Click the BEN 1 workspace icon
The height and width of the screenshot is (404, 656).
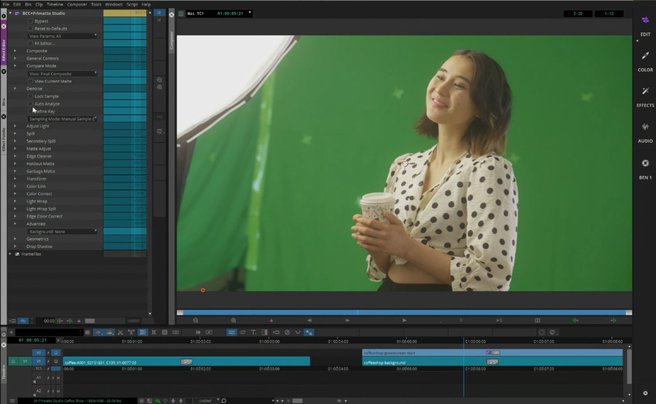click(645, 163)
